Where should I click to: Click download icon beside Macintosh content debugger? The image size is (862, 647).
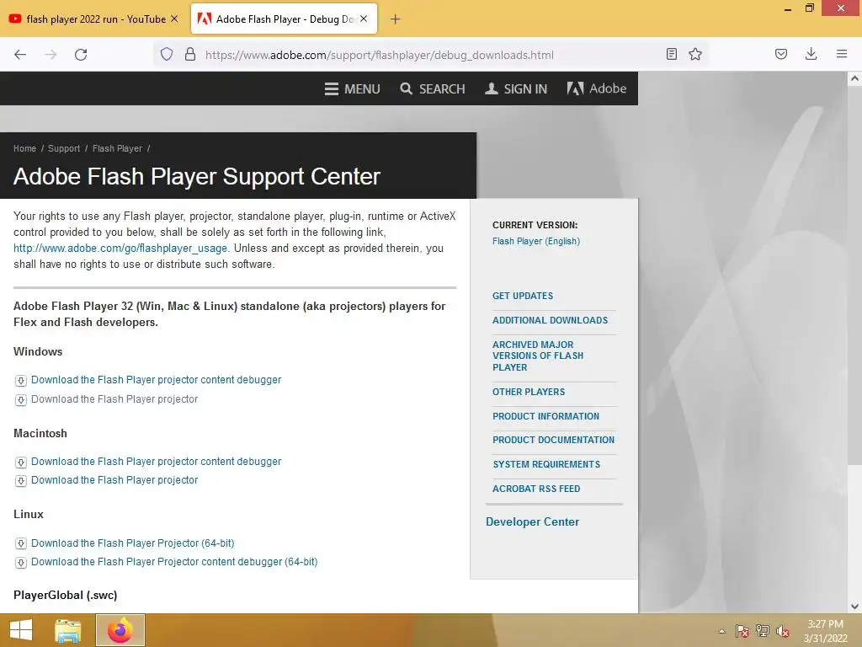[21, 463]
